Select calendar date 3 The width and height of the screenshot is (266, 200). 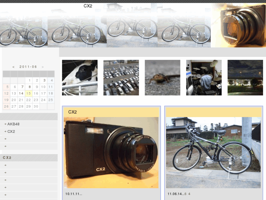coord(44,80)
